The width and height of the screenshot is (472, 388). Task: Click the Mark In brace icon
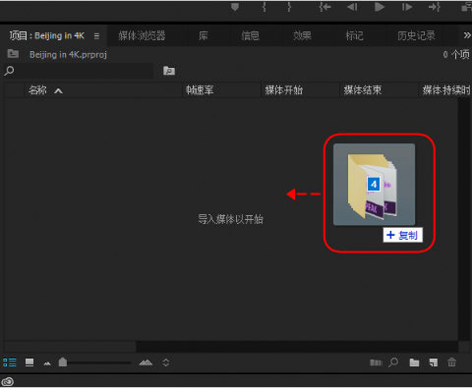[x=265, y=7]
